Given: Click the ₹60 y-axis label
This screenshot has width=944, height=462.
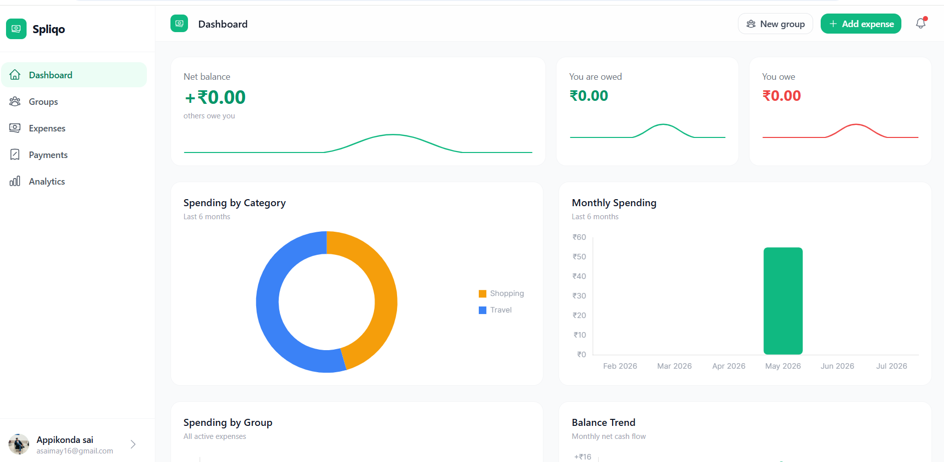Looking at the screenshot, I should pos(579,237).
